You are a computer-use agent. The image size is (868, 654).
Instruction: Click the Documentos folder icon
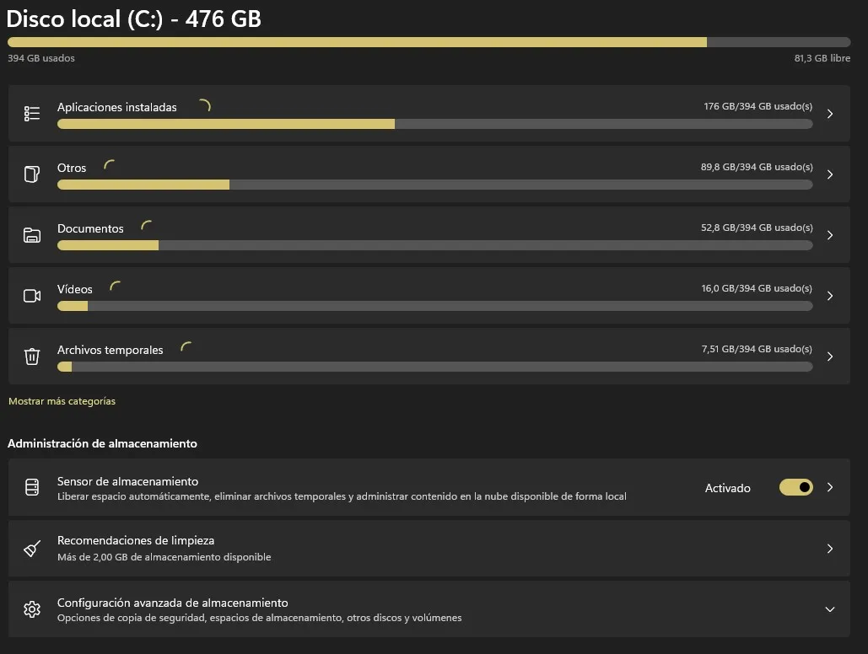[32, 235]
